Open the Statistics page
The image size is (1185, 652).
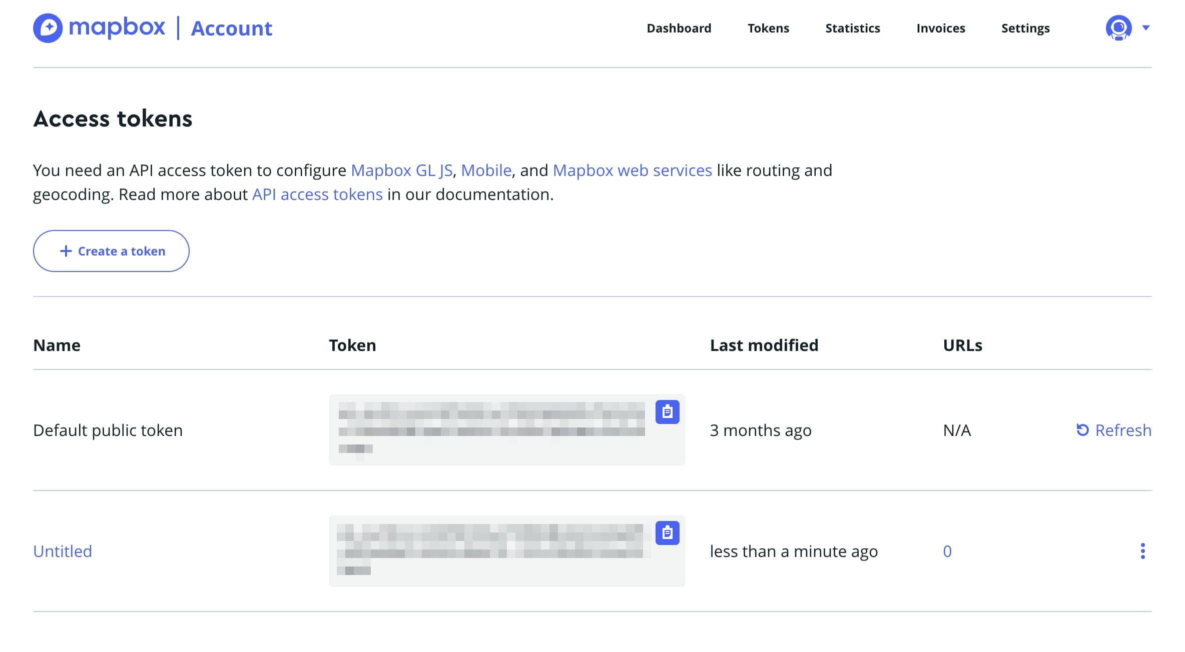pyautogui.click(x=852, y=28)
